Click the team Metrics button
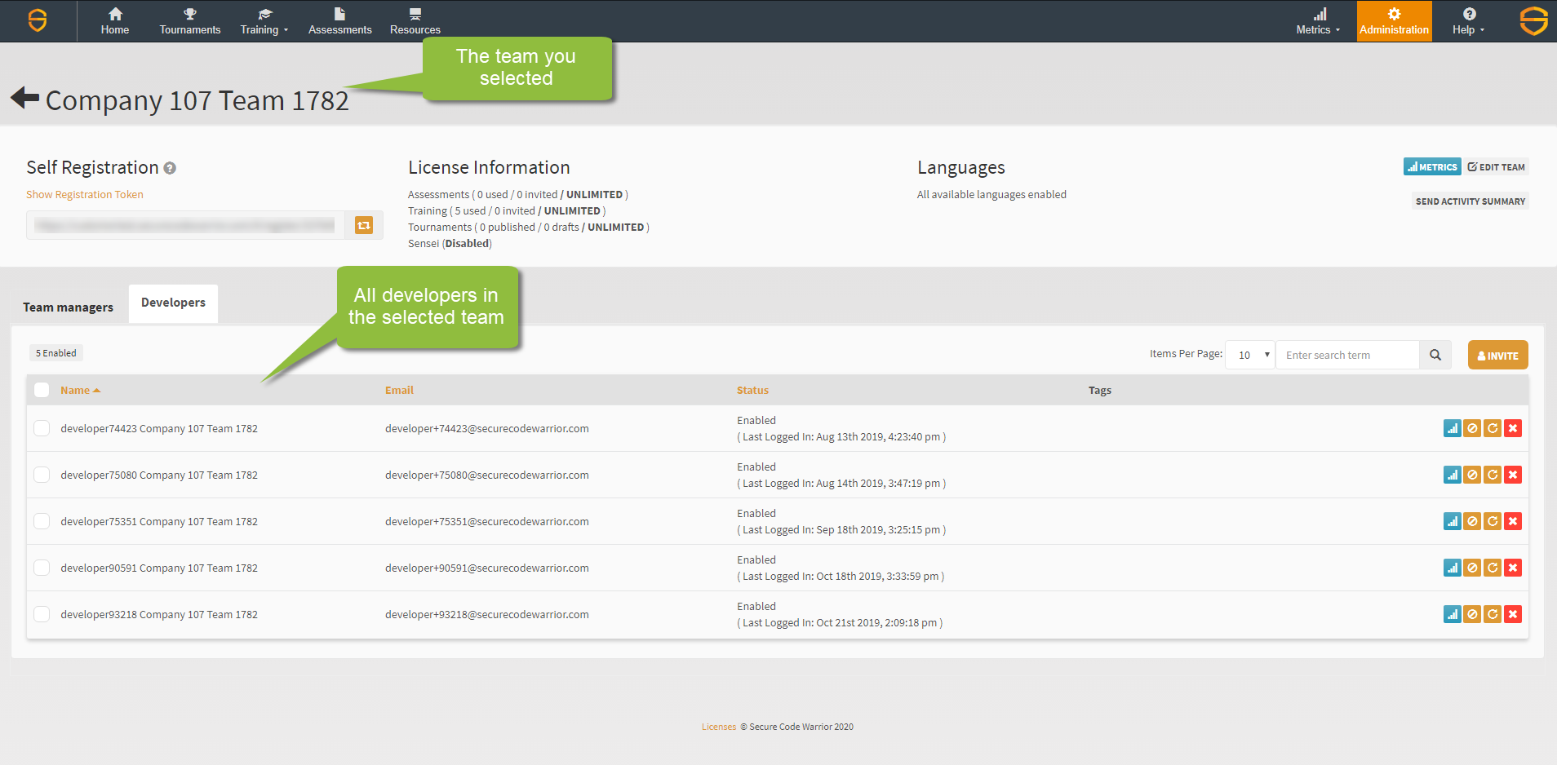This screenshot has height=765, width=1557. [1432, 166]
